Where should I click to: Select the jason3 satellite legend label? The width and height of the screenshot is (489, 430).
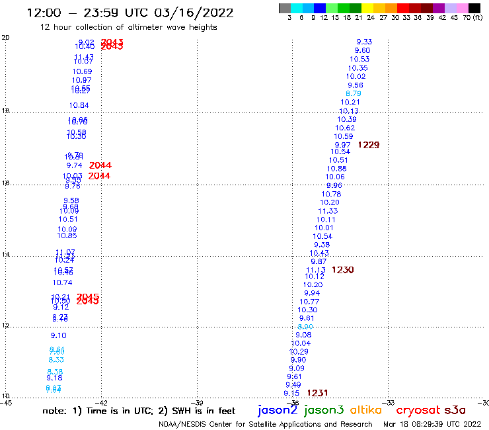click(x=324, y=411)
